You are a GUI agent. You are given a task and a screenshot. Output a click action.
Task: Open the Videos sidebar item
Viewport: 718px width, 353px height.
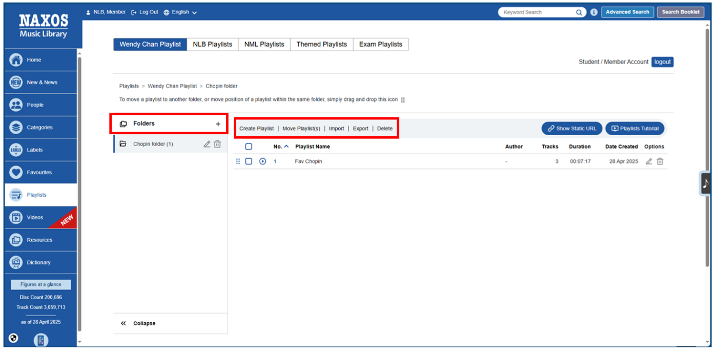(x=41, y=218)
